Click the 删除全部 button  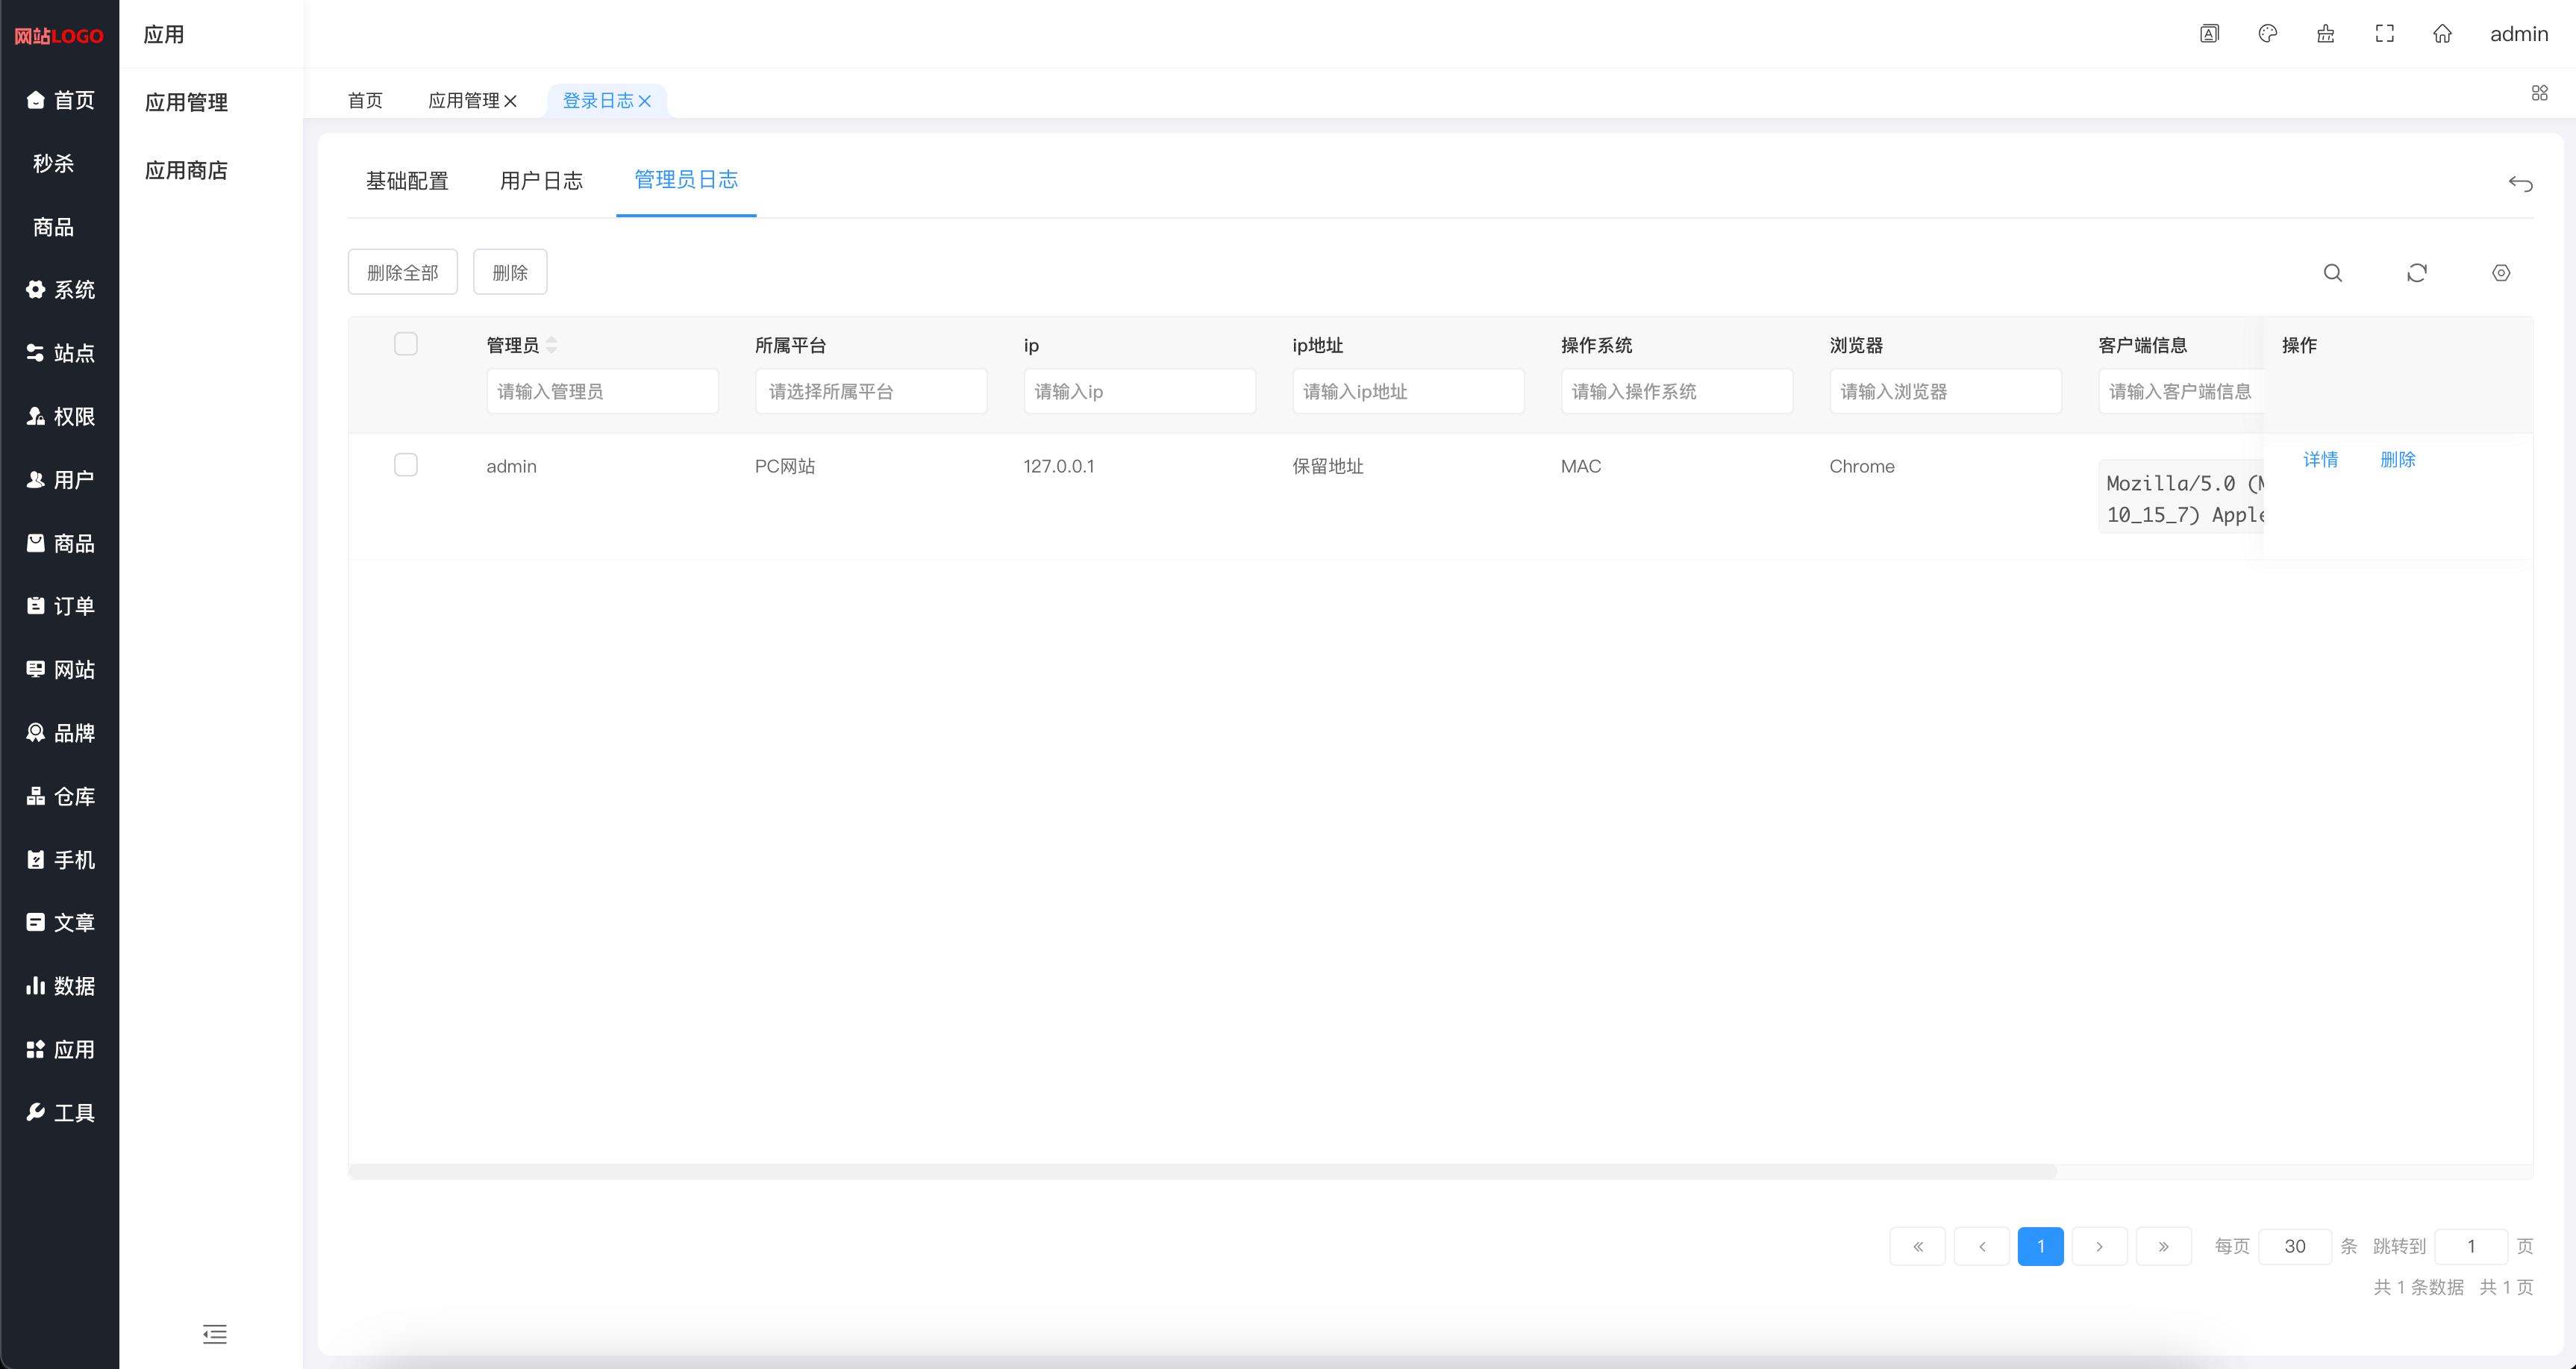pyautogui.click(x=402, y=272)
